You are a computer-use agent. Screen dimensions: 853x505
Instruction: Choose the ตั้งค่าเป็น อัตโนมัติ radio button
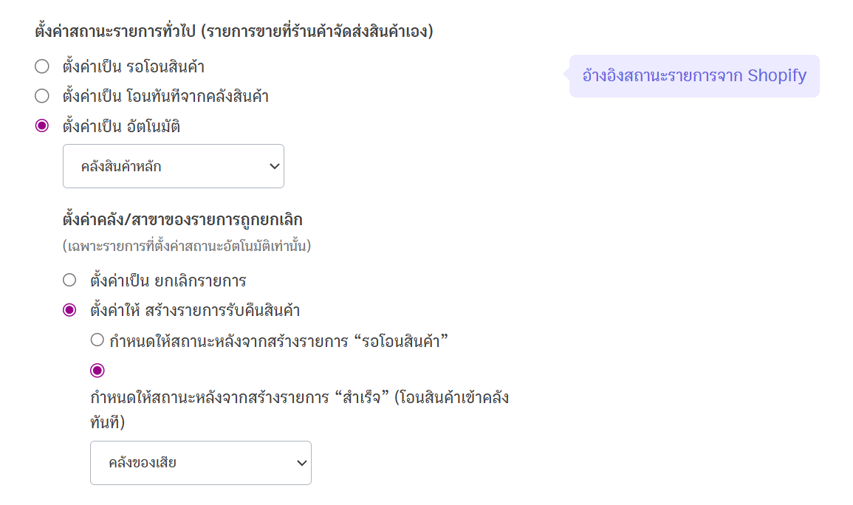pos(42,126)
